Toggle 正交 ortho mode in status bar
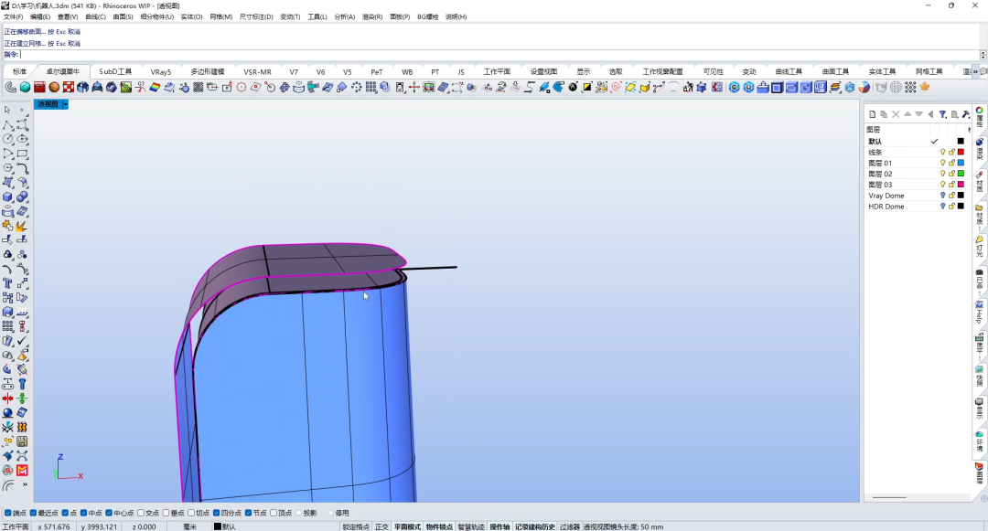Screen dimensions: 988x531 (381, 526)
